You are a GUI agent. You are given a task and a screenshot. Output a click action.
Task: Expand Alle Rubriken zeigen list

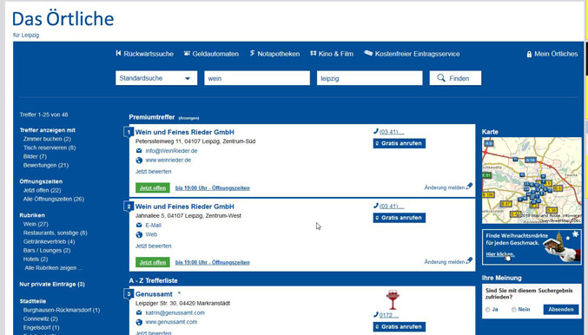click(x=54, y=268)
